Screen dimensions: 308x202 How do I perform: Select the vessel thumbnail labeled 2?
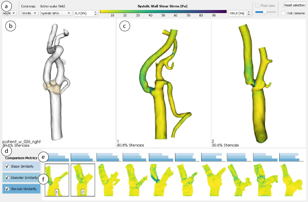(x=83, y=180)
